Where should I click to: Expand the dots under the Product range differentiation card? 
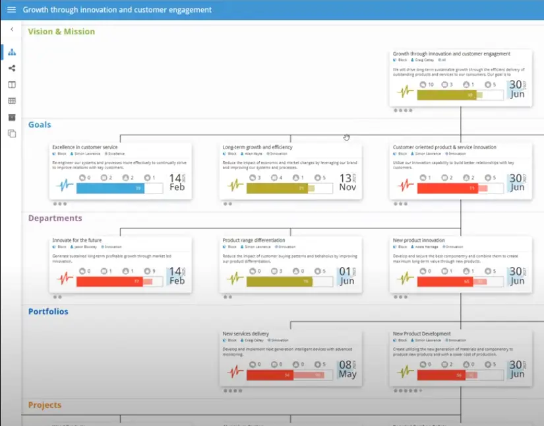pyautogui.click(x=228, y=297)
